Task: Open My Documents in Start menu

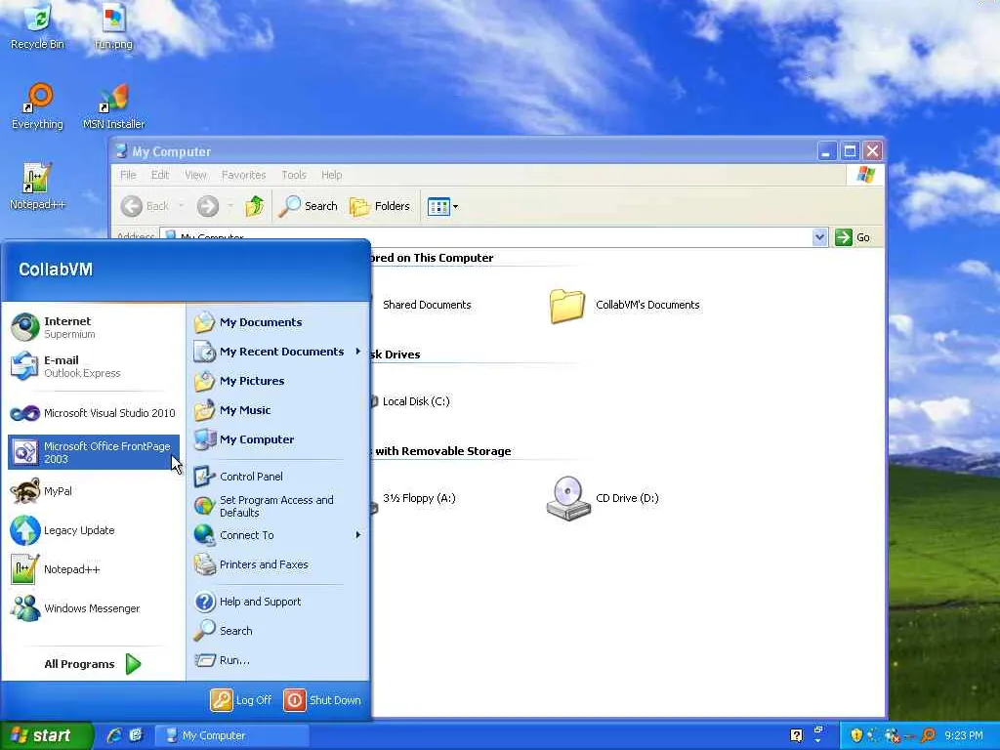Action: [x=278, y=322]
